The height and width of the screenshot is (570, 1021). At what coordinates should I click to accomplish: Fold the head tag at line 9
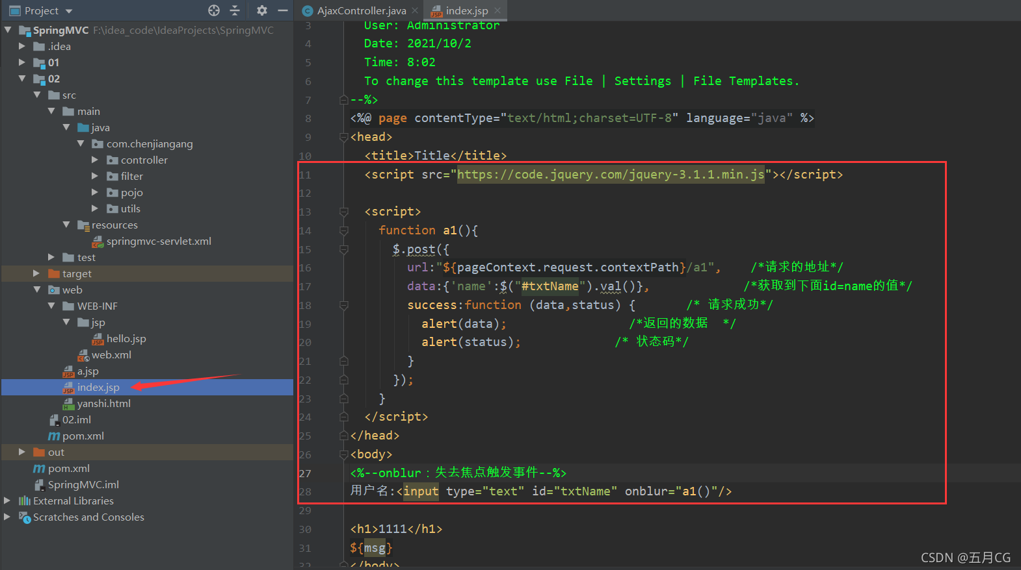344,137
